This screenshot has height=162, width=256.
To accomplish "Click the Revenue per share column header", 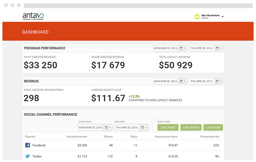I will click(x=166, y=137).
